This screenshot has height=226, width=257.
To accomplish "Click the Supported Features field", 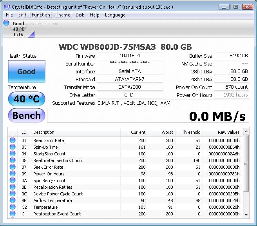I will [173, 103].
